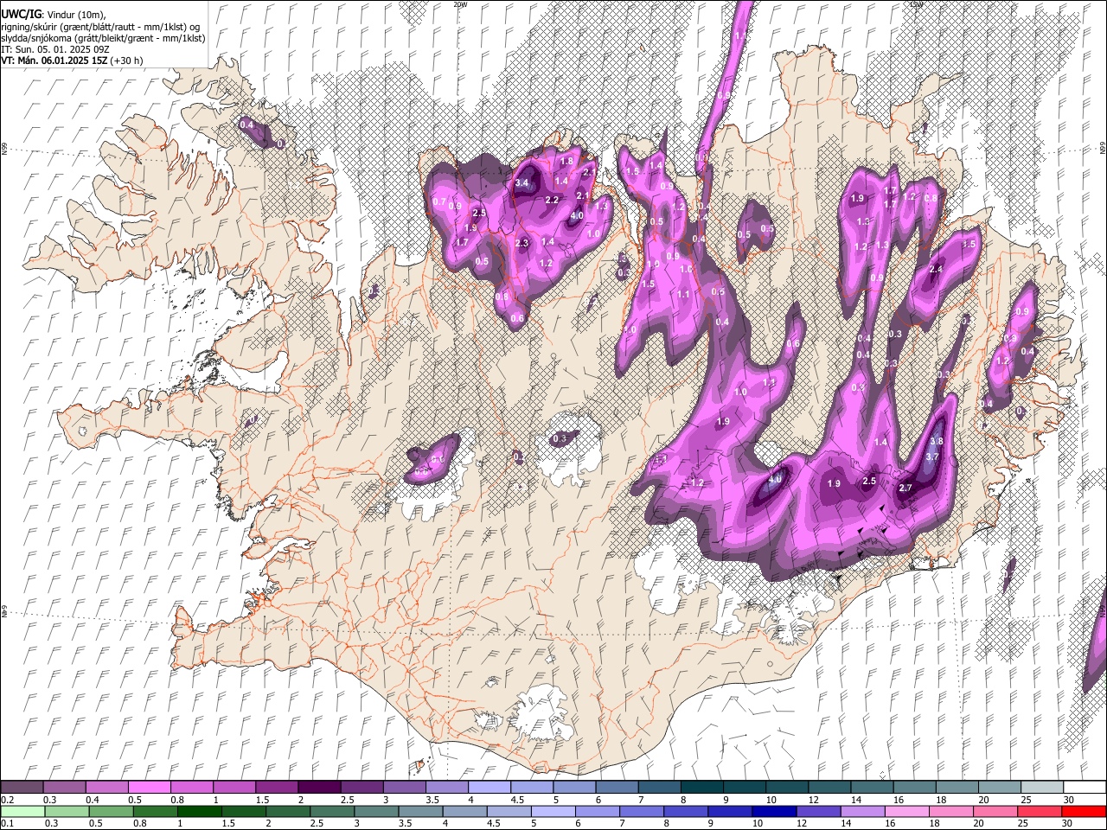The image size is (1107, 830).
Task: Pick the dark teal 8 swatch in upper legend
Action: tap(701, 787)
